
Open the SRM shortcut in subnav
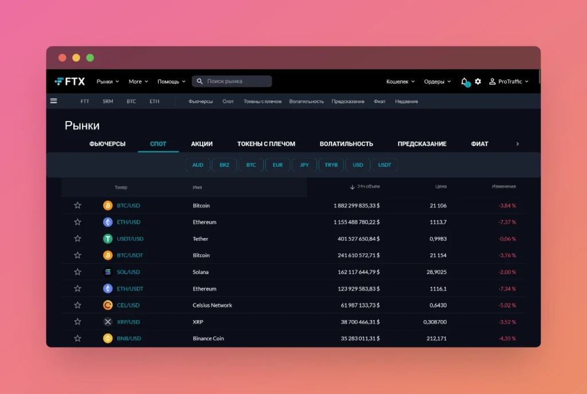[108, 101]
